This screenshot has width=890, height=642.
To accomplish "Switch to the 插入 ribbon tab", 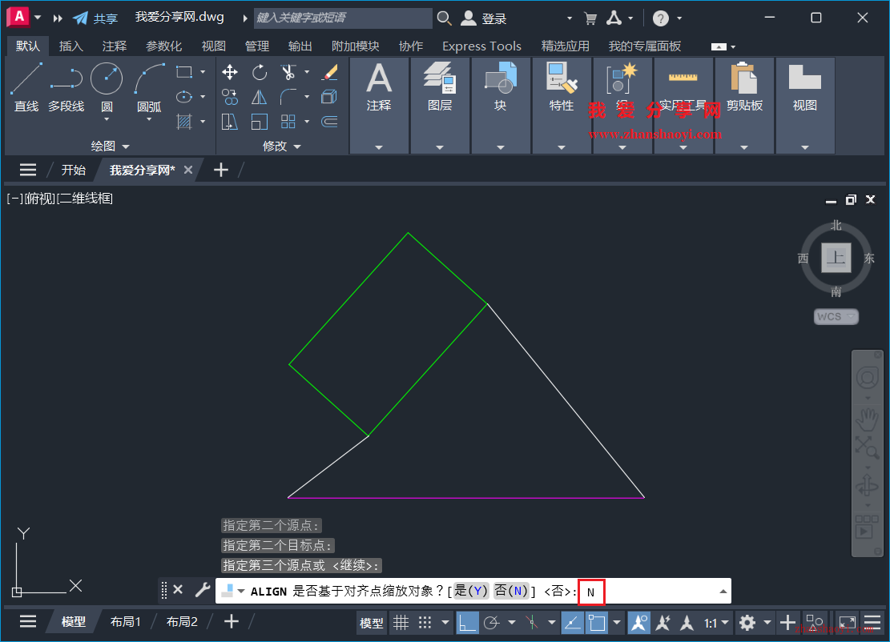I will coord(70,46).
